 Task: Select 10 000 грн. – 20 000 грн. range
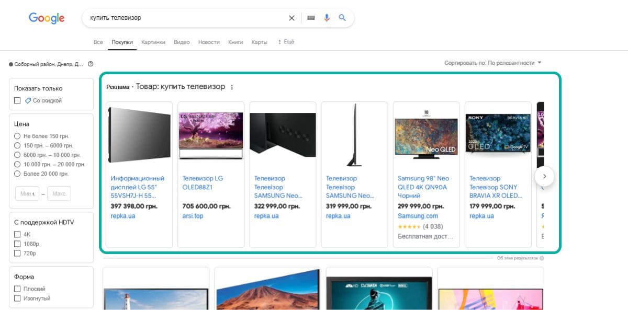click(x=17, y=164)
